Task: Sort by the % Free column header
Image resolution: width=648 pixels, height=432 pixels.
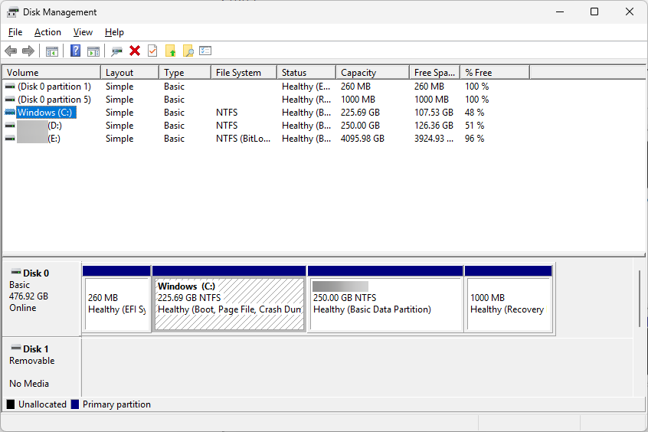Action: tap(495, 72)
